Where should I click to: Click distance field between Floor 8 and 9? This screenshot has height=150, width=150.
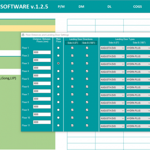pyautogui.click(x=42, y=106)
